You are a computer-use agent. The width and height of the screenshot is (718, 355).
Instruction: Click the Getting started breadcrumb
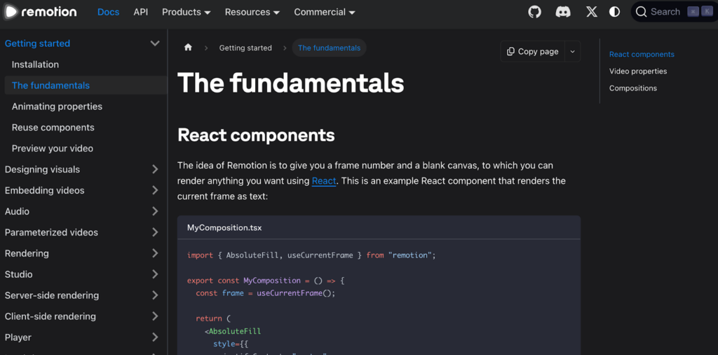click(245, 48)
